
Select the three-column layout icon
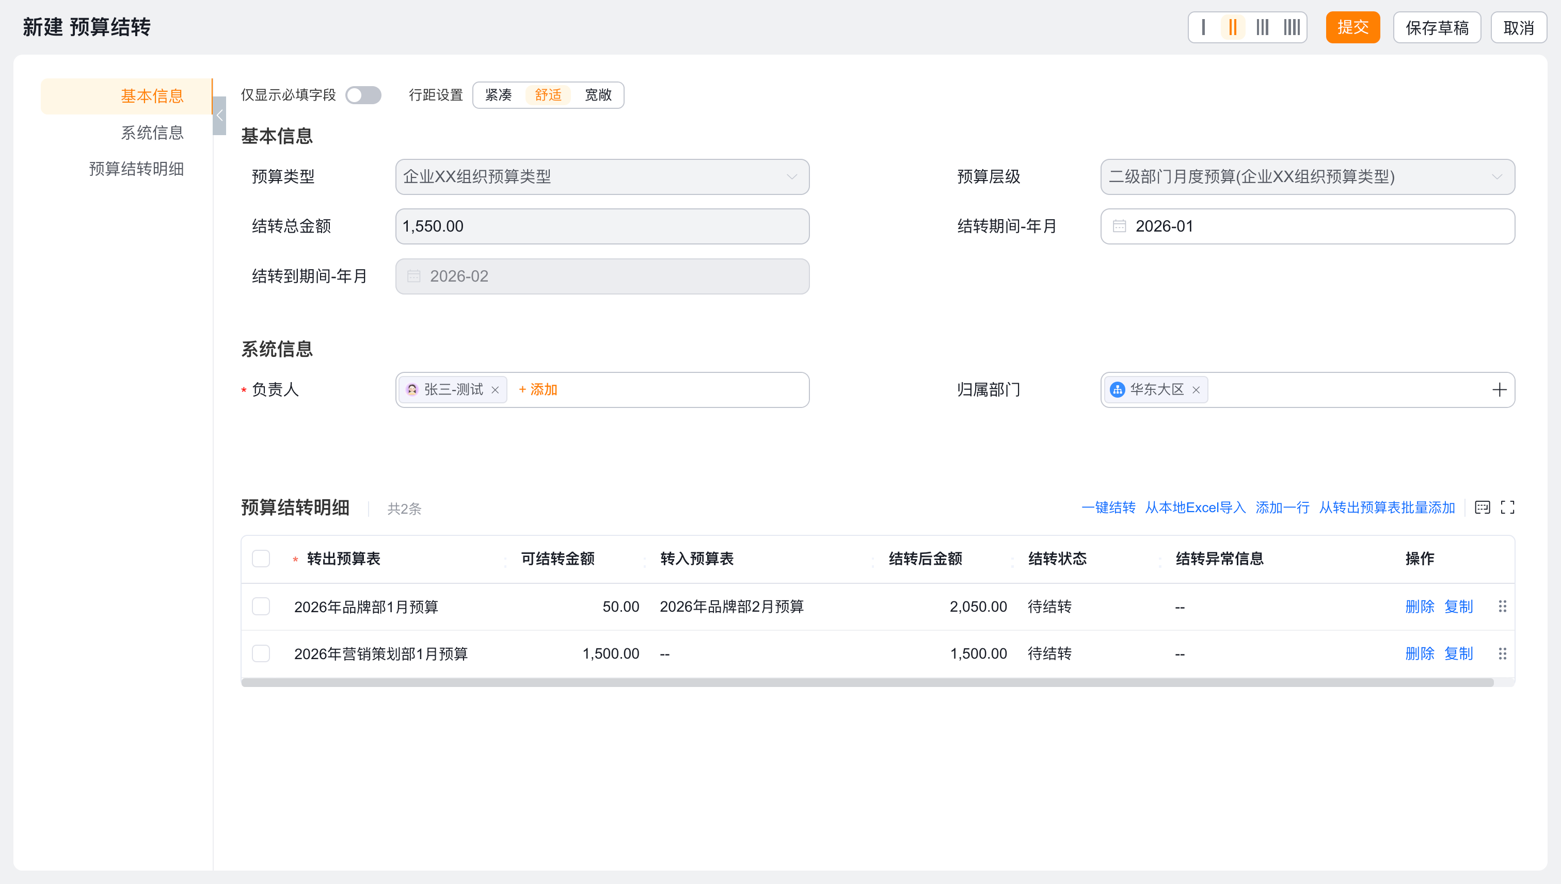pos(1263,27)
